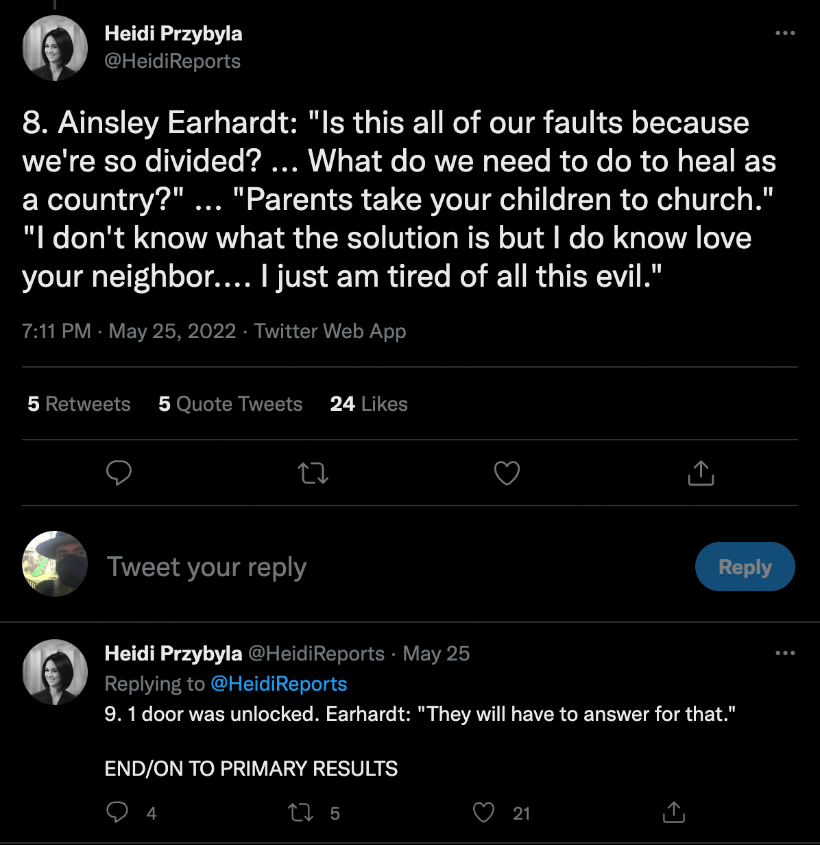View the 5 Retweets list

tap(79, 404)
